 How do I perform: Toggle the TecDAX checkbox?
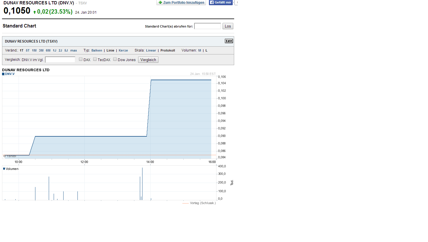(x=95, y=59)
